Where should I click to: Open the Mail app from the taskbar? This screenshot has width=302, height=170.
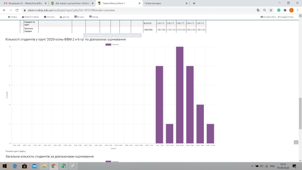click(34, 166)
